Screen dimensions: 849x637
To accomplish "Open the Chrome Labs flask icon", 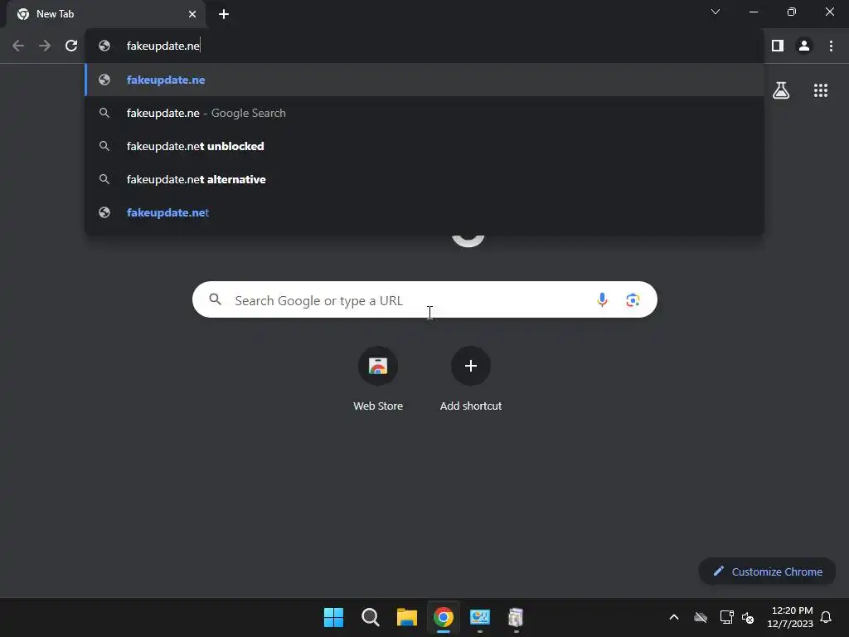I will (x=781, y=90).
